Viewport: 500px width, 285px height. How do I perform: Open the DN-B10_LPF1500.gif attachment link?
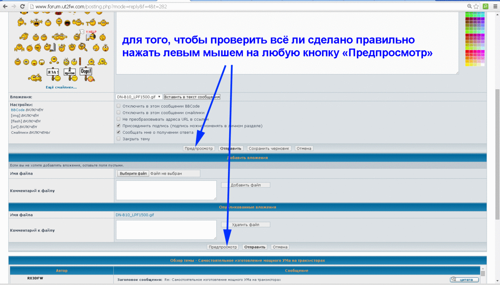135,215
